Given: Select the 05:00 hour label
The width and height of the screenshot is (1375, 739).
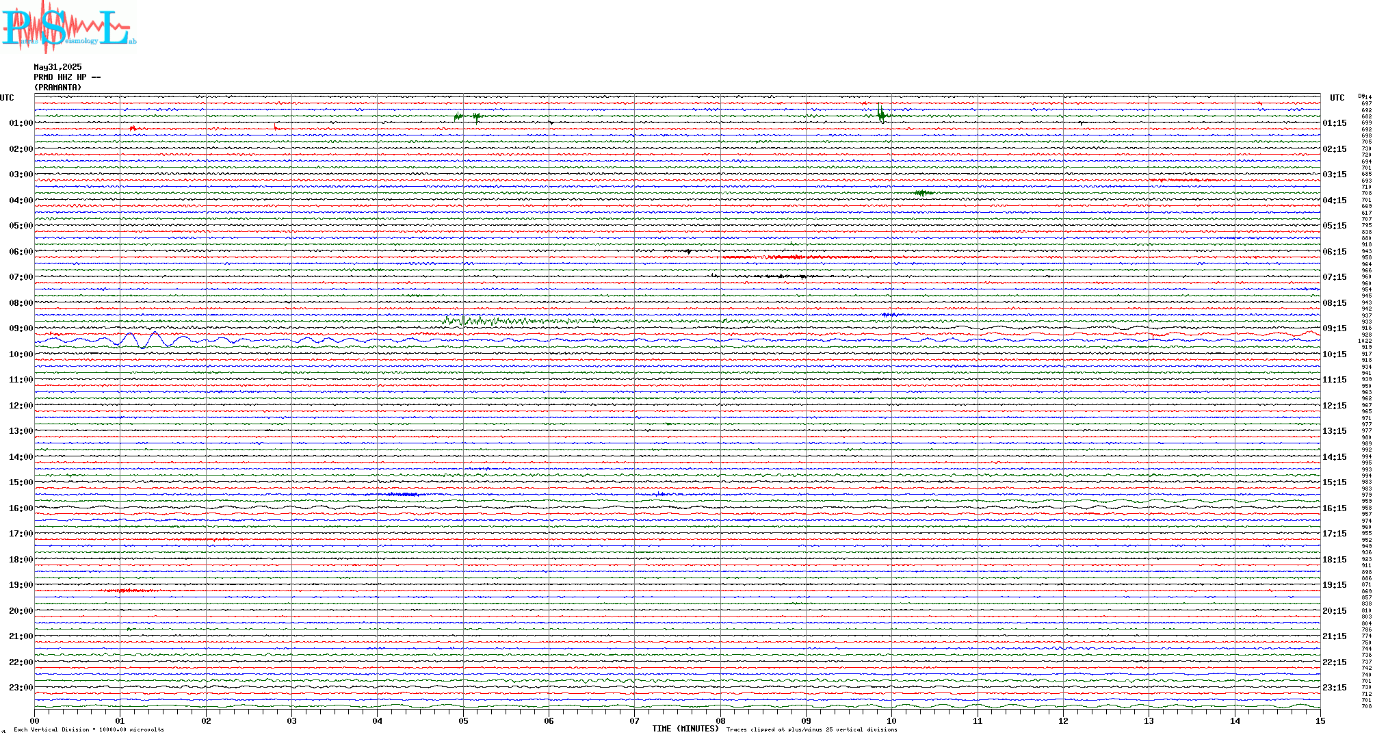Looking at the screenshot, I should (21, 226).
